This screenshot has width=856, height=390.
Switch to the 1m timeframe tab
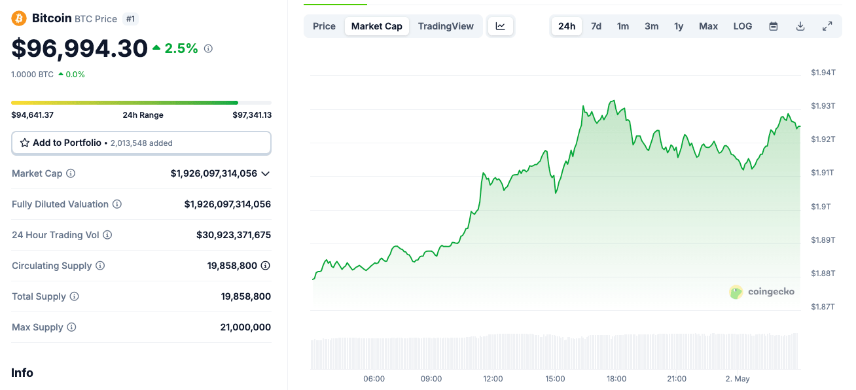622,26
